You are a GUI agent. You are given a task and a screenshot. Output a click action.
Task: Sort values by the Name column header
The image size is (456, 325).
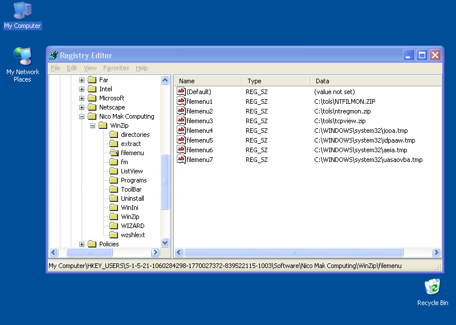point(208,81)
